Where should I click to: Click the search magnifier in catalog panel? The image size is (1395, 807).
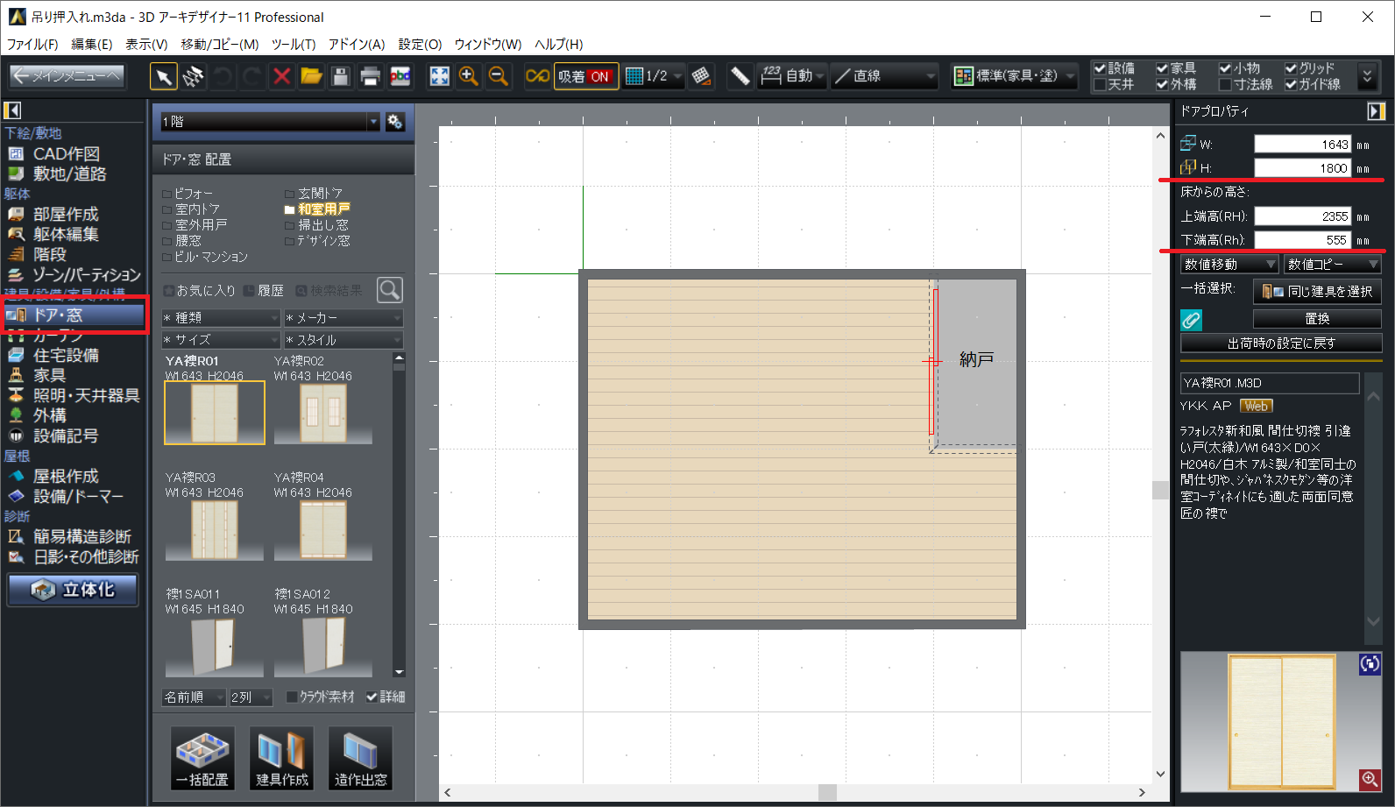click(389, 290)
